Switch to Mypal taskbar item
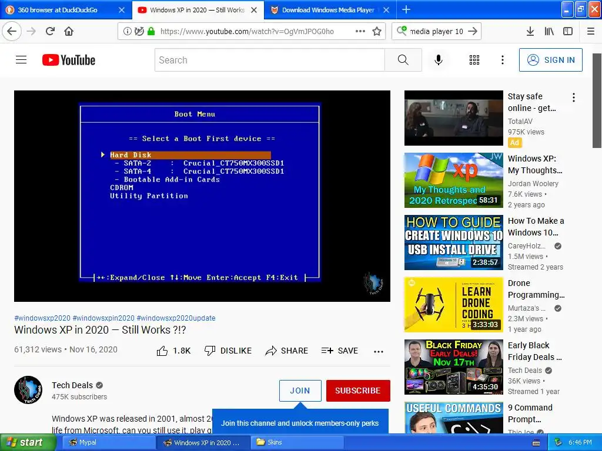Image resolution: width=602 pixels, height=451 pixels. 109,443
